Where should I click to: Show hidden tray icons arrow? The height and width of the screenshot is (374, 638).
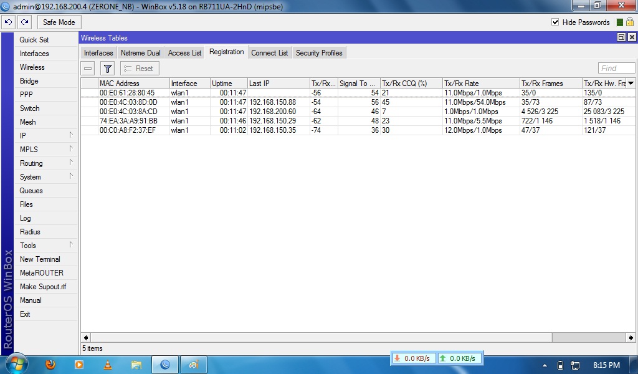click(x=545, y=365)
